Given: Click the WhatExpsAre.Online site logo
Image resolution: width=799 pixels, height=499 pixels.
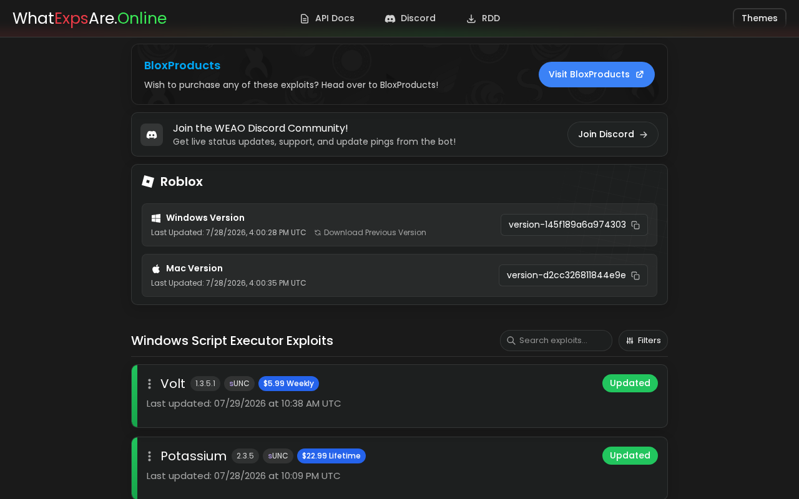Looking at the screenshot, I should pos(89,18).
